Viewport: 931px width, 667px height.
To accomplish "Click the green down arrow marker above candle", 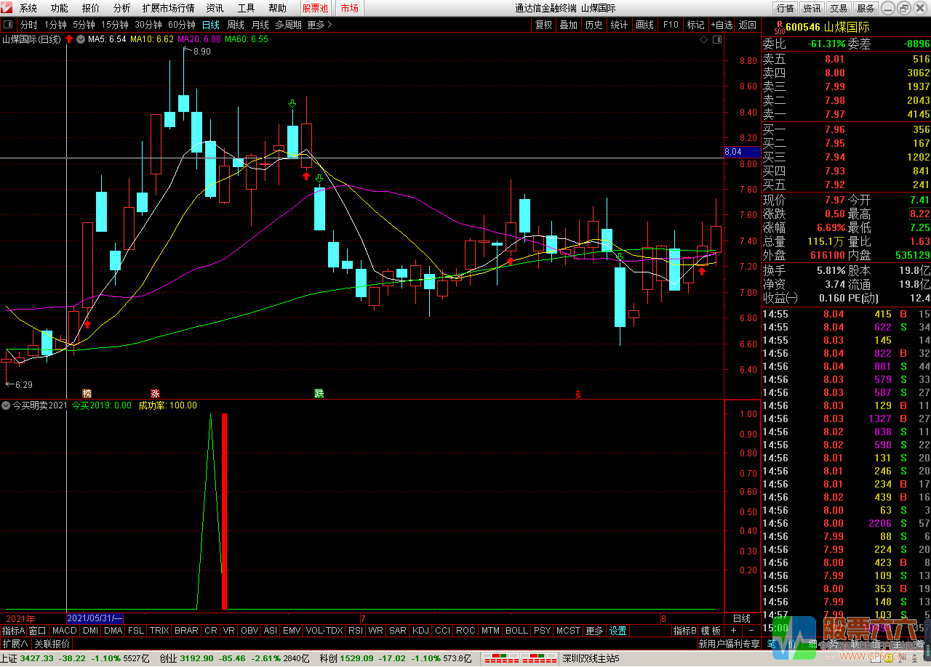I will pyautogui.click(x=292, y=104).
